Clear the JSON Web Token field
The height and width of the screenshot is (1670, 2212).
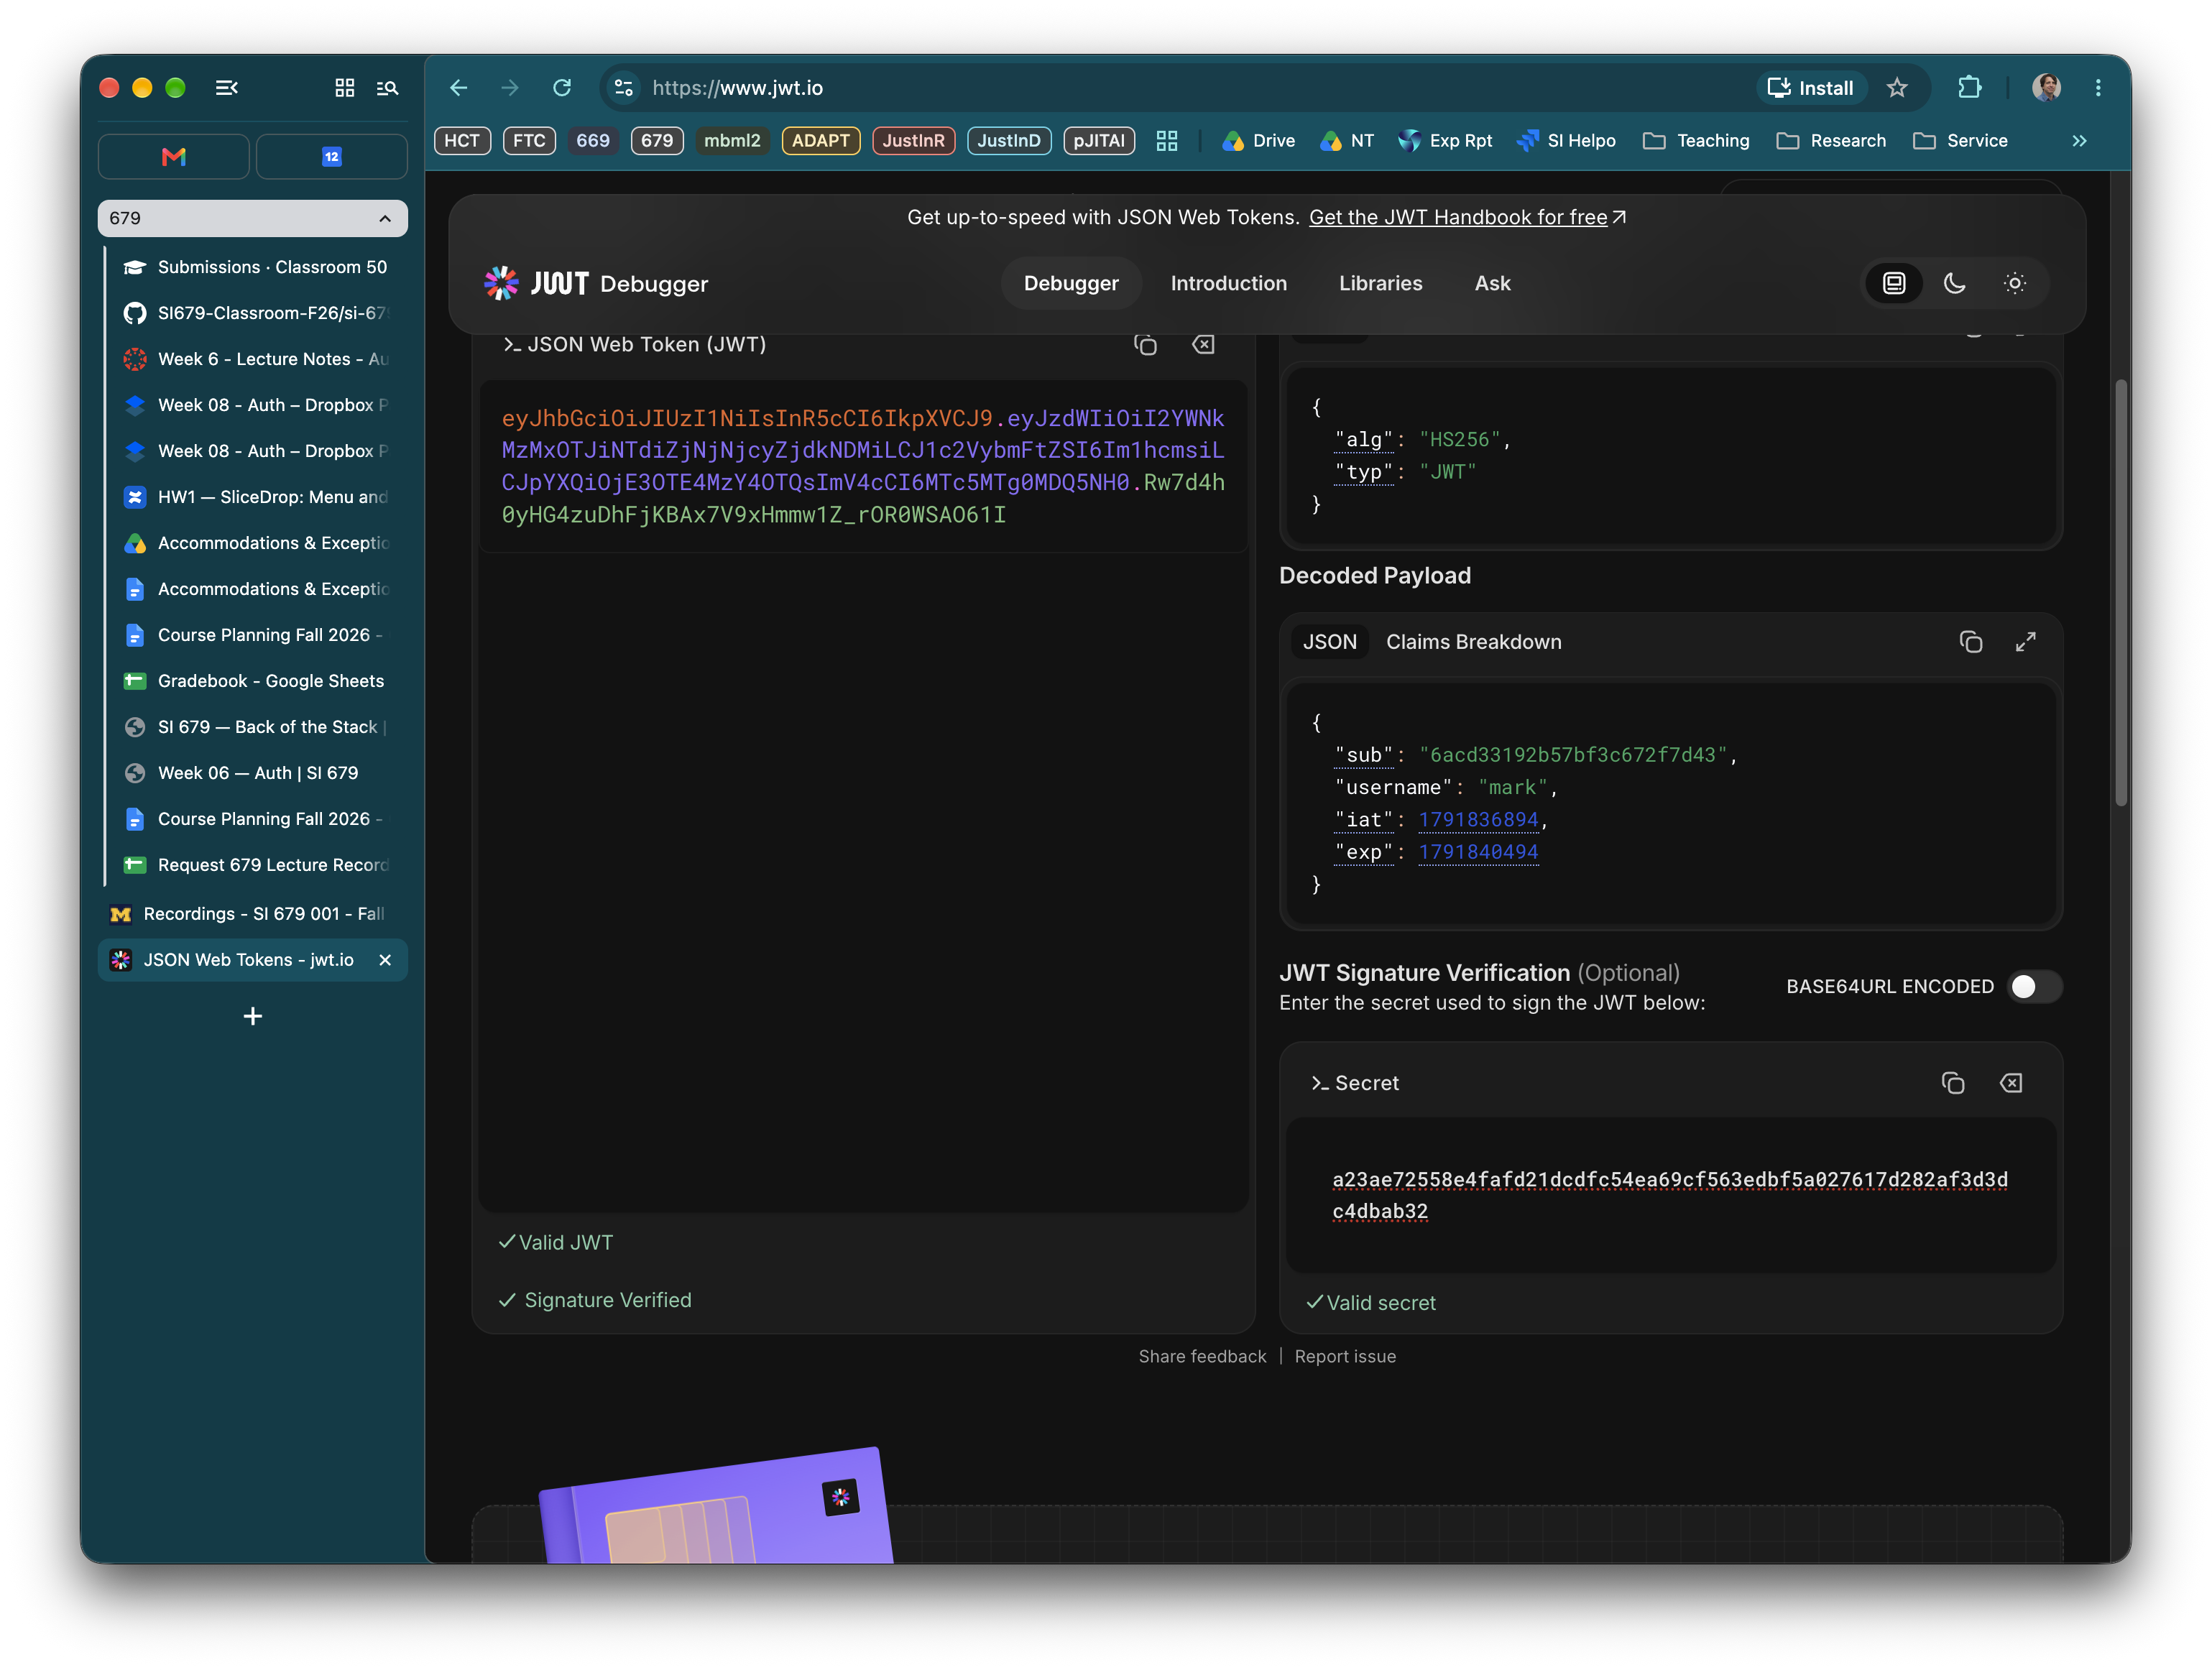pyautogui.click(x=1203, y=345)
